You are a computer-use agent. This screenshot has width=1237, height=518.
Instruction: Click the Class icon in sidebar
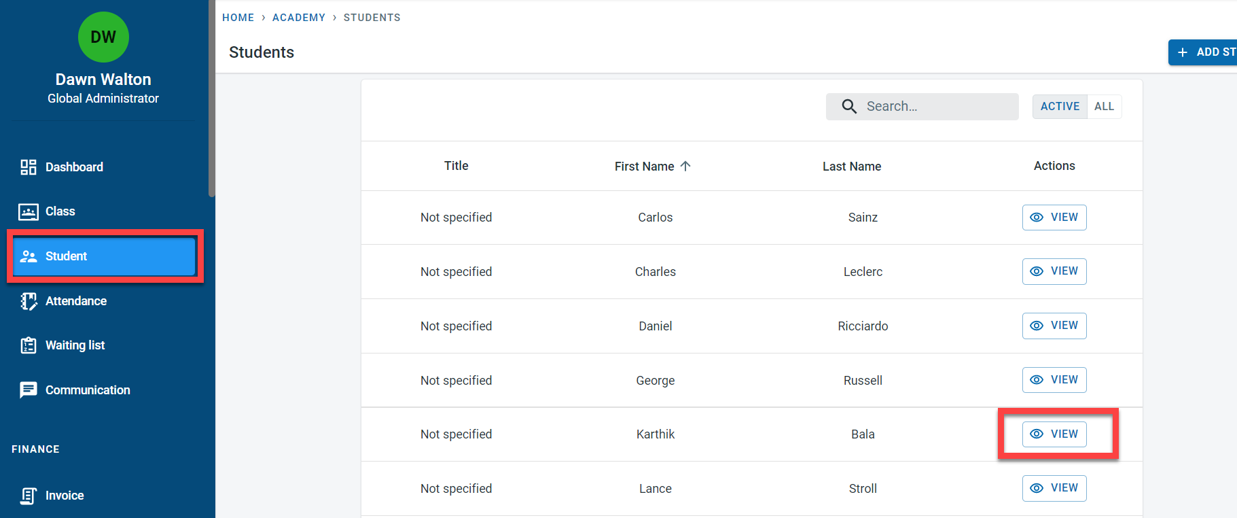point(28,212)
